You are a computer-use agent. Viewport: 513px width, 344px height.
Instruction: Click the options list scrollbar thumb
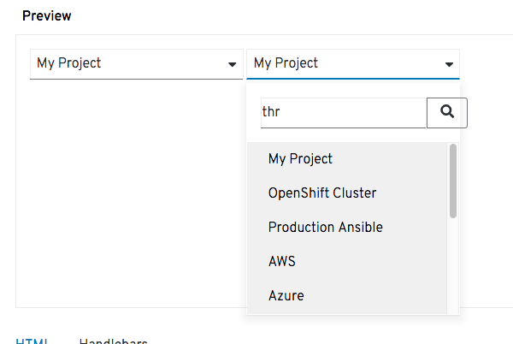(452, 181)
